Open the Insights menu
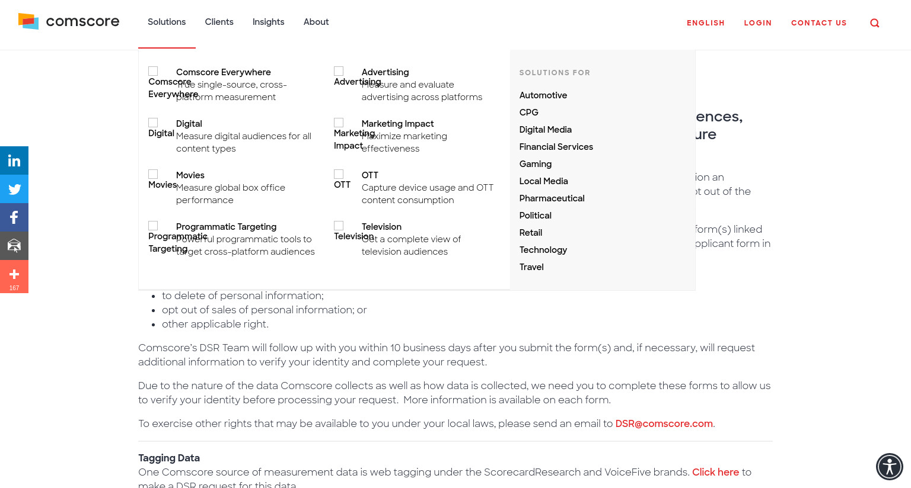The image size is (911, 488). pyautogui.click(x=268, y=22)
